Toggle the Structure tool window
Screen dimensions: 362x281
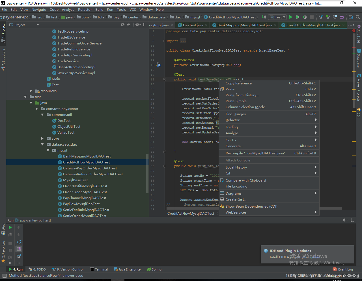[3, 59]
